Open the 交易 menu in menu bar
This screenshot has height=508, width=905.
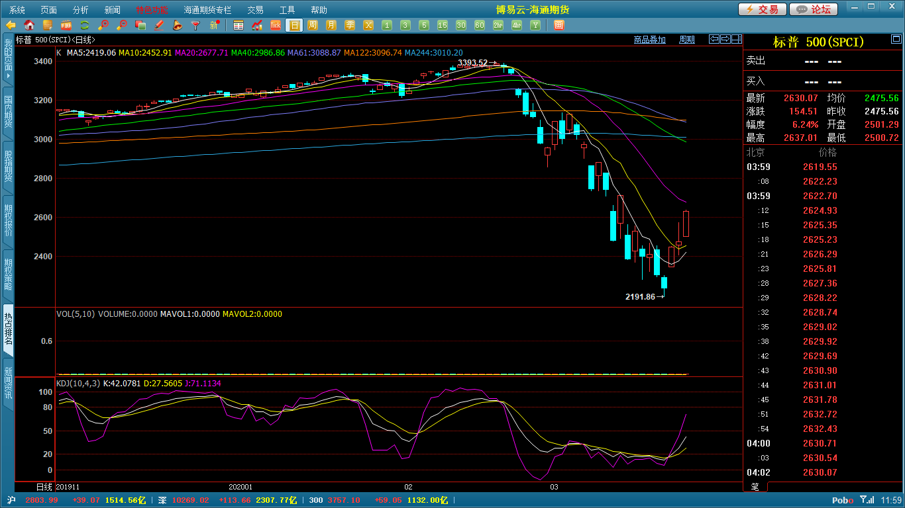click(x=255, y=10)
